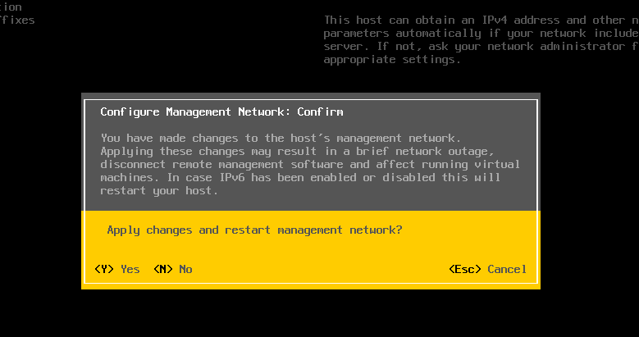The width and height of the screenshot is (639, 337).
Task: Choose No to discard network changes
Action: click(185, 269)
